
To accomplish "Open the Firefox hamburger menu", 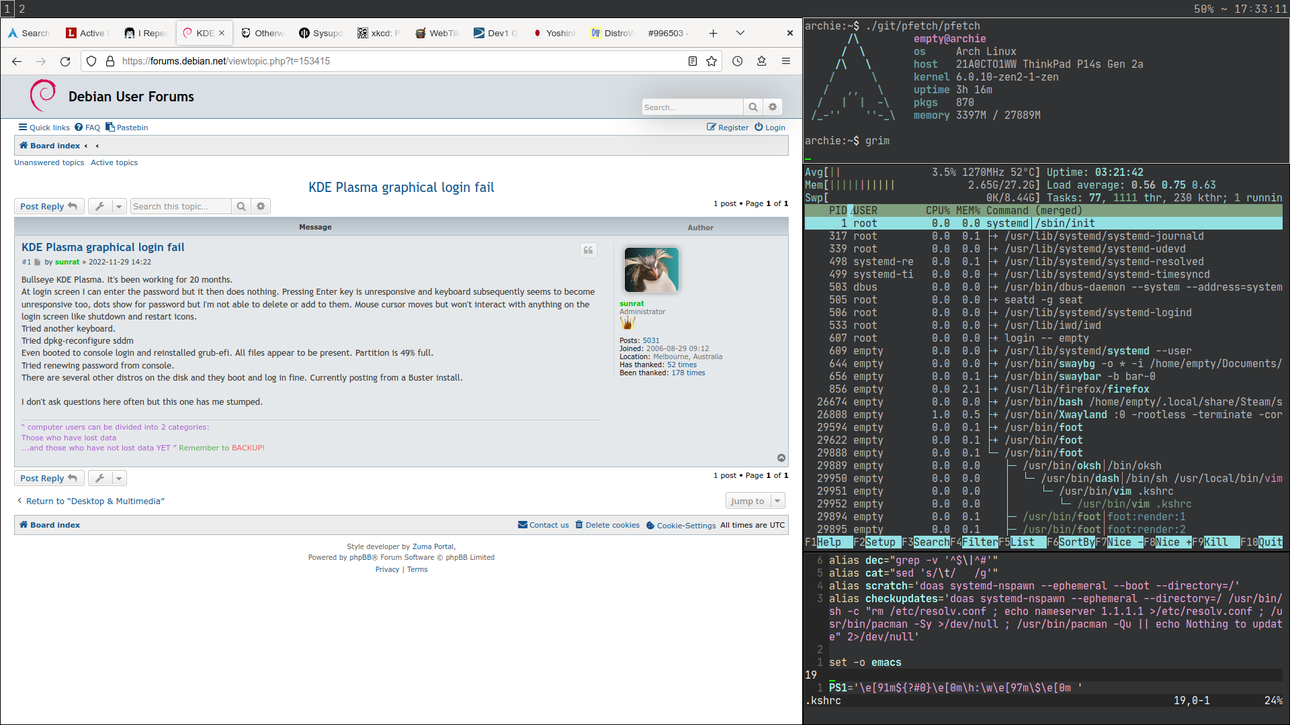I will (x=785, y=61).
